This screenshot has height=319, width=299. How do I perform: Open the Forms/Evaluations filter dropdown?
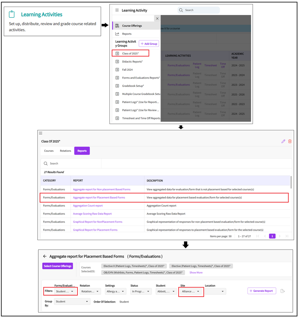pyautogui.click(x=65, y=291)
